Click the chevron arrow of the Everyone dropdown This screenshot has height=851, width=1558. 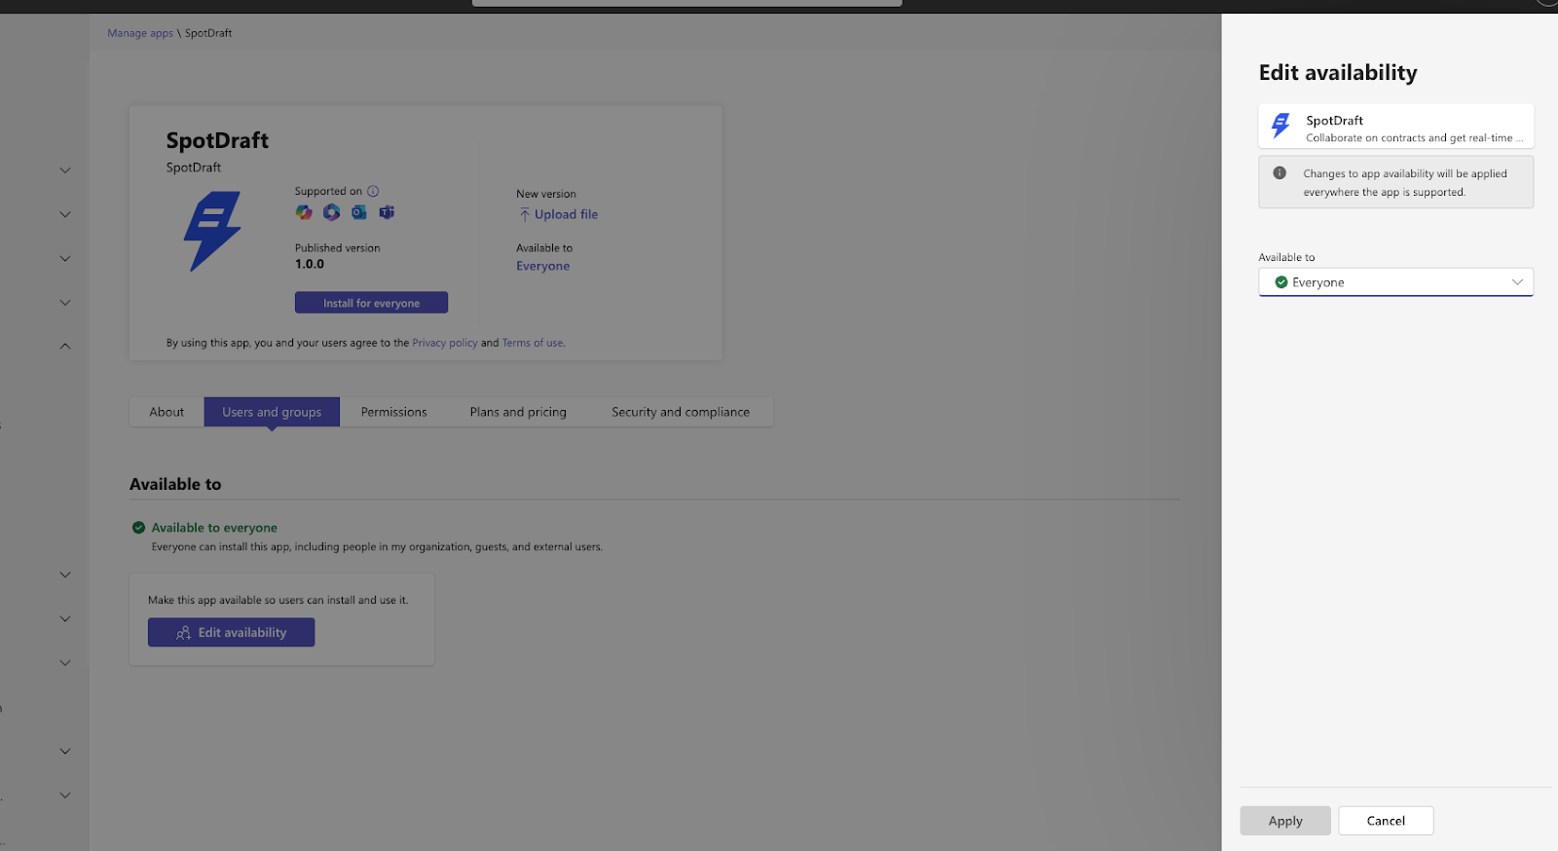(1517, 282)
